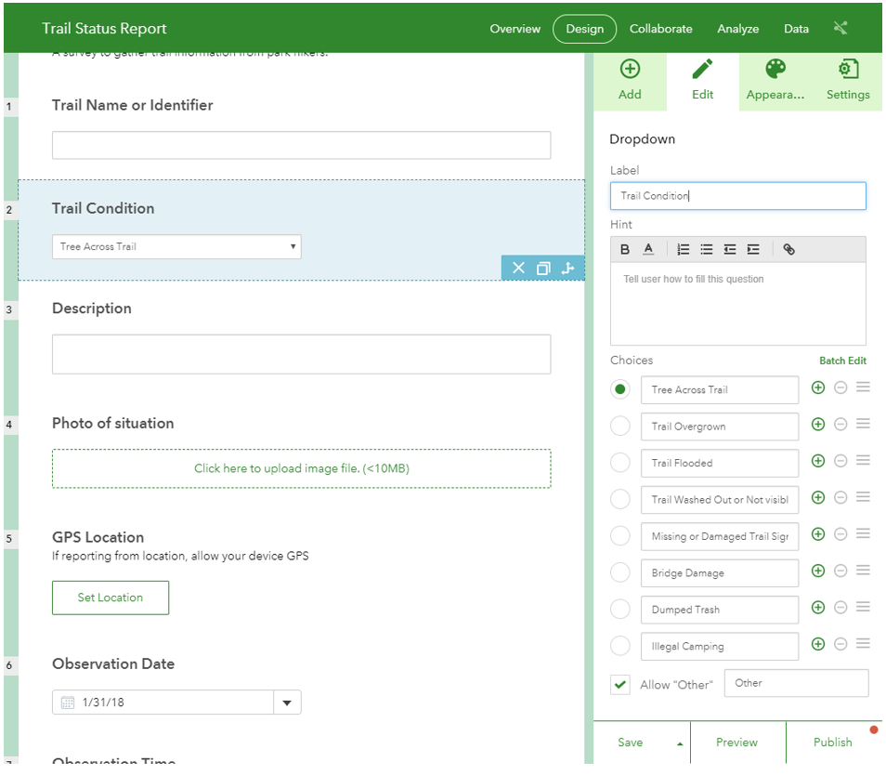
Task: Open the Save options arrow
Action: 679,743
